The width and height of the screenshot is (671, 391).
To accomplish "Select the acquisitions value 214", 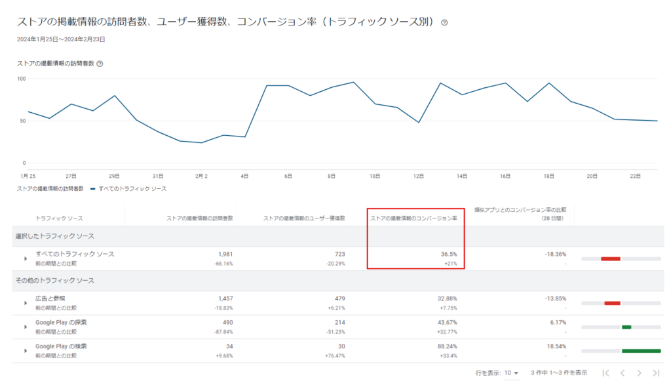I will [x=340, y=323].
